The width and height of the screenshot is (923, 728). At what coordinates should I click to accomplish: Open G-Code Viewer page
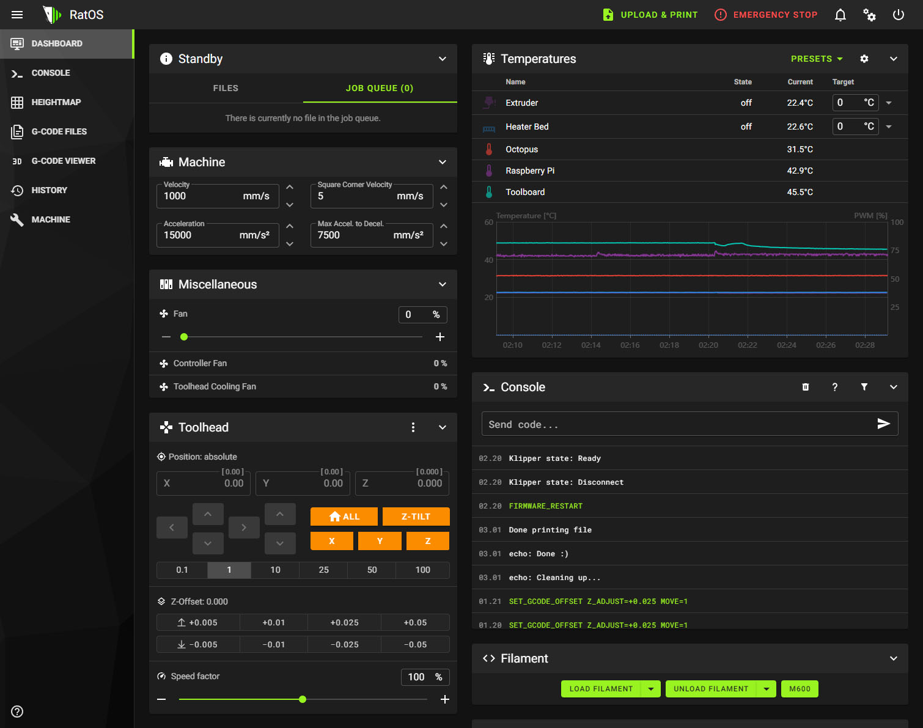tap(67, 161)
